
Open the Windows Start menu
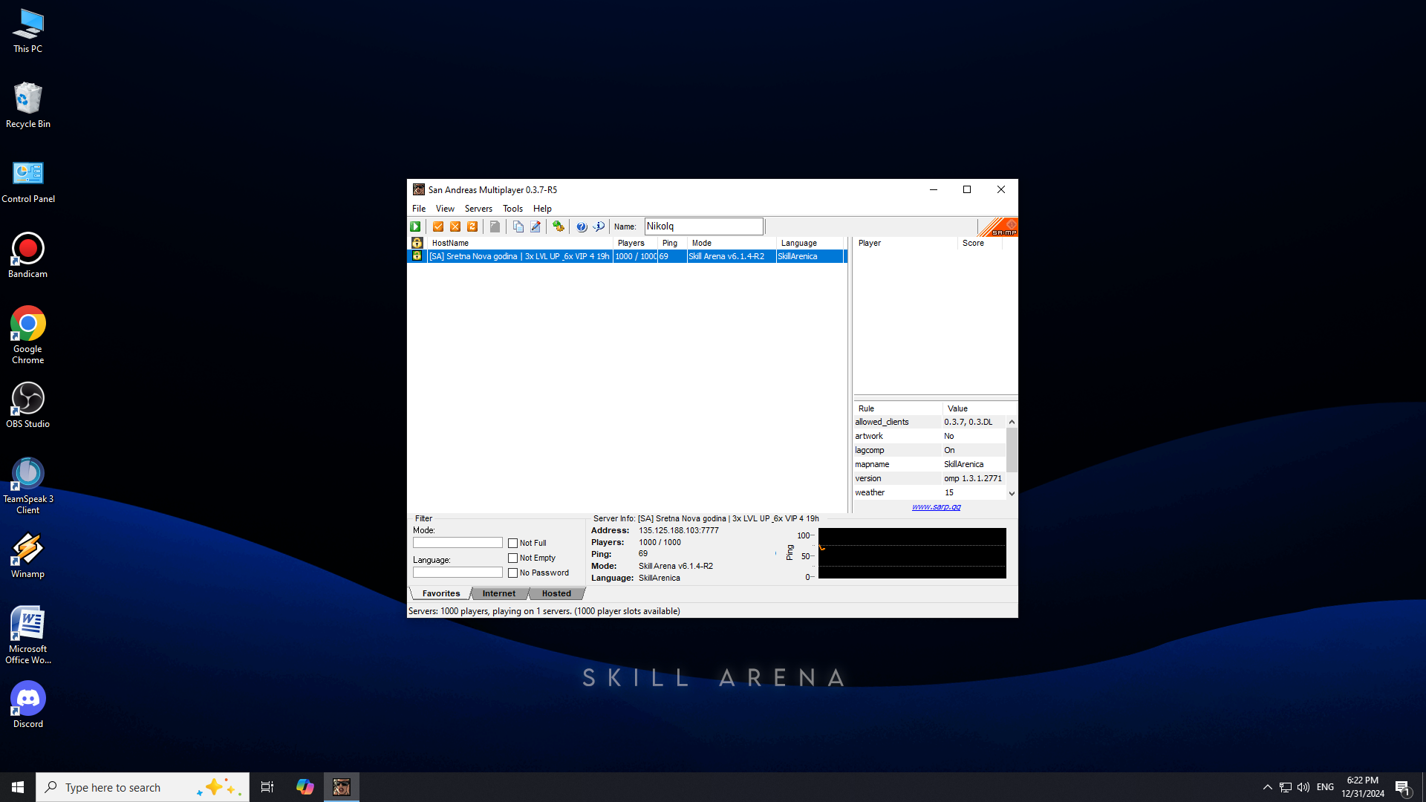click(x=18, y=787)
